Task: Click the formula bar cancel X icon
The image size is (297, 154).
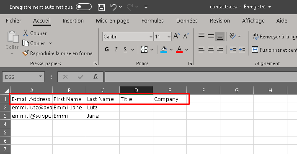Action: tap(65, 77)
